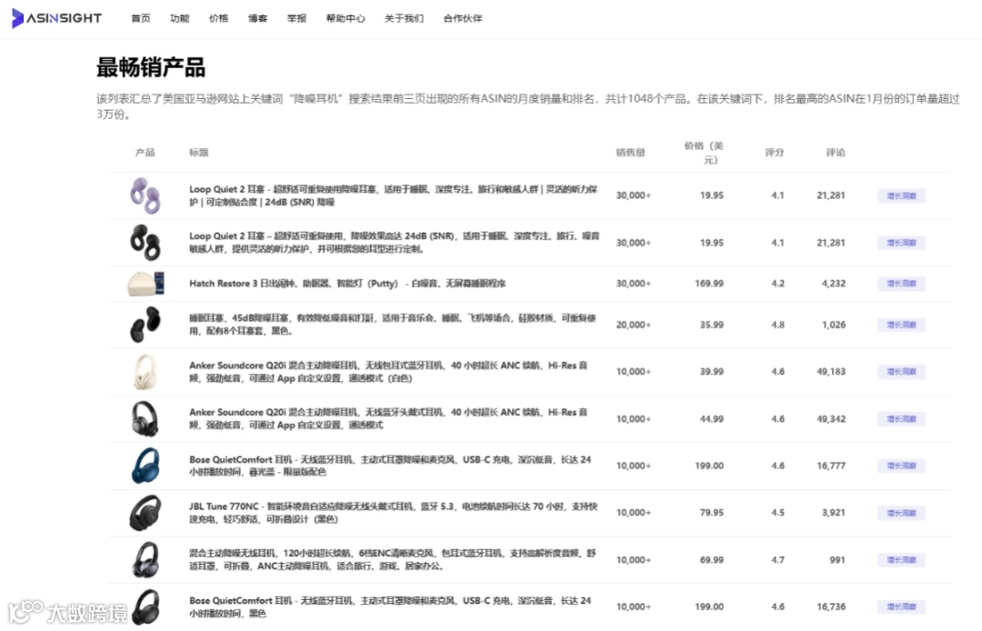The width and height of the screenshot is (982, 631).
Task: Open the black Anker Soundcore Q20i headphone image
Action: (x=145, y=419)
